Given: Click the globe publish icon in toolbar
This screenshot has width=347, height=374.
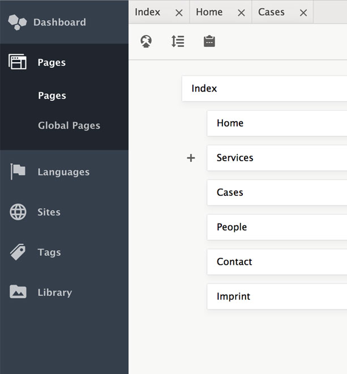Looking at the screenshot, I should pos(146,41).
